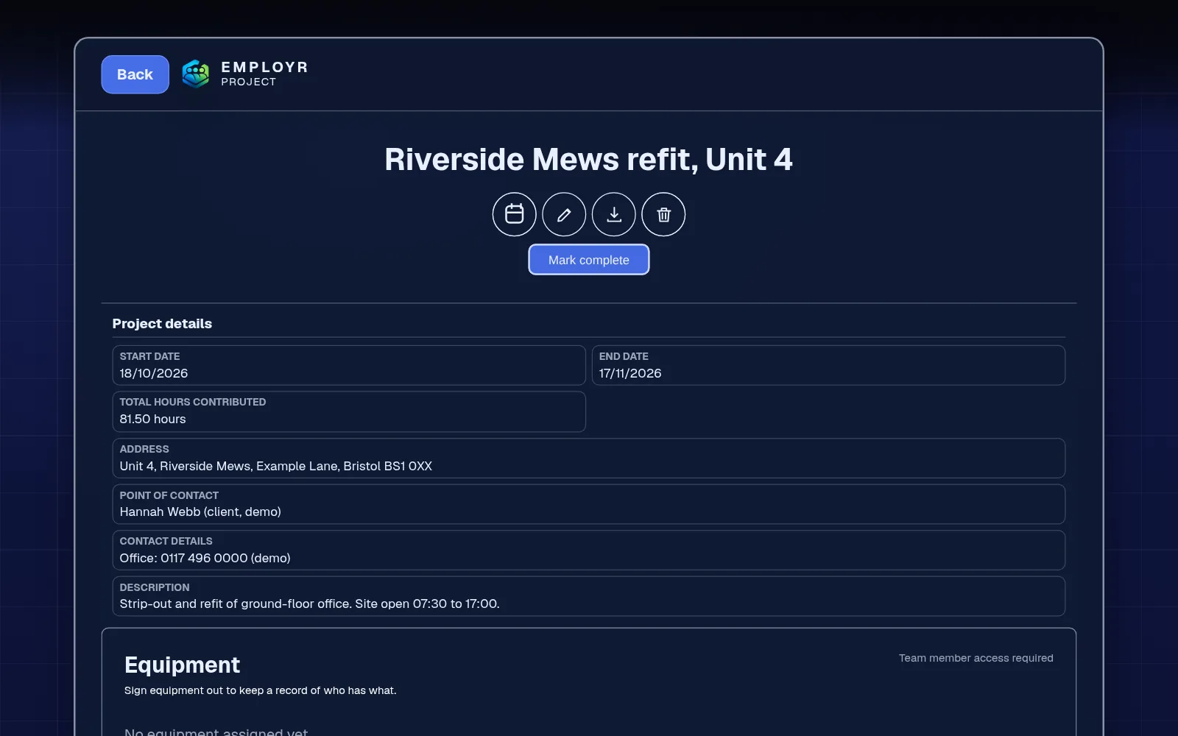Click the Riverside Mews refit, Unit 4 title
Viewport: 1178px width, 736px height.
[589, 160]
